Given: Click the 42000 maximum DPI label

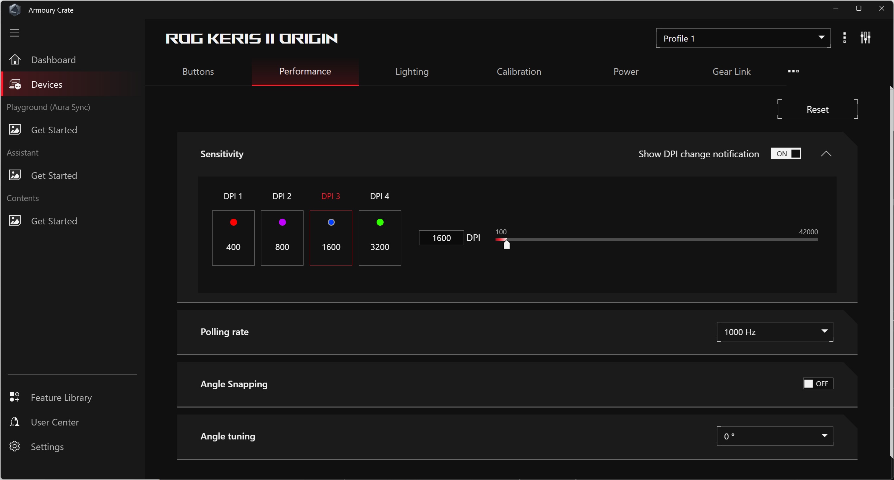Looking at the screenshot, I should pos(808,232).
